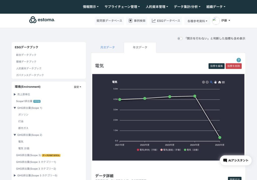The width and height of the screenshot is (257, 180).
Task: Select the magnifier selection zoom tool
Action: point(211,82)
